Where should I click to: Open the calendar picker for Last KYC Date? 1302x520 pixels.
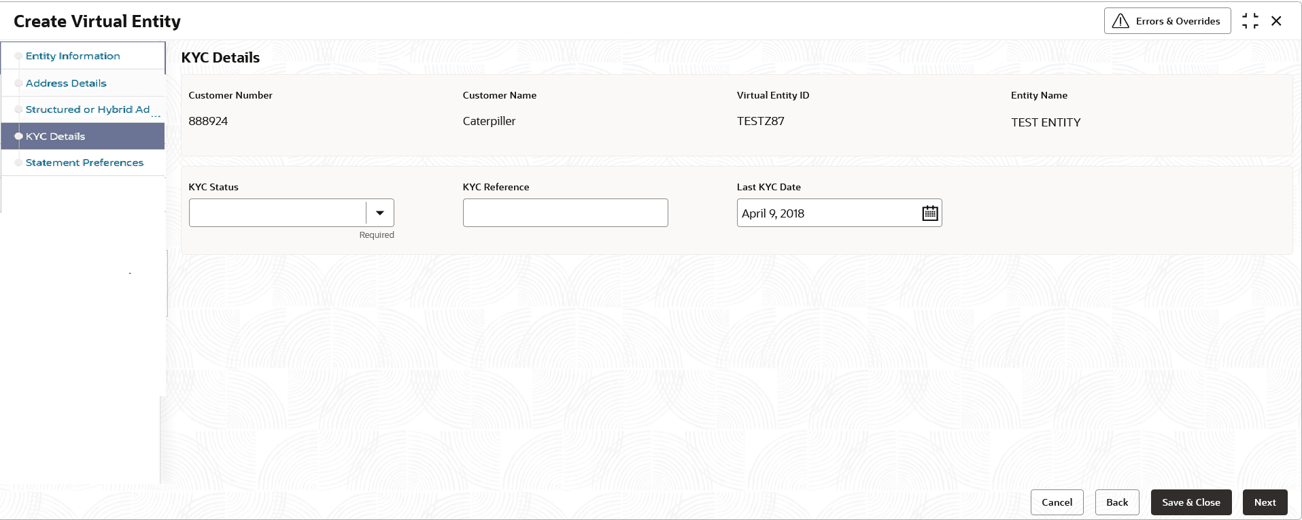pyautogui.click(x=929, y=213)
